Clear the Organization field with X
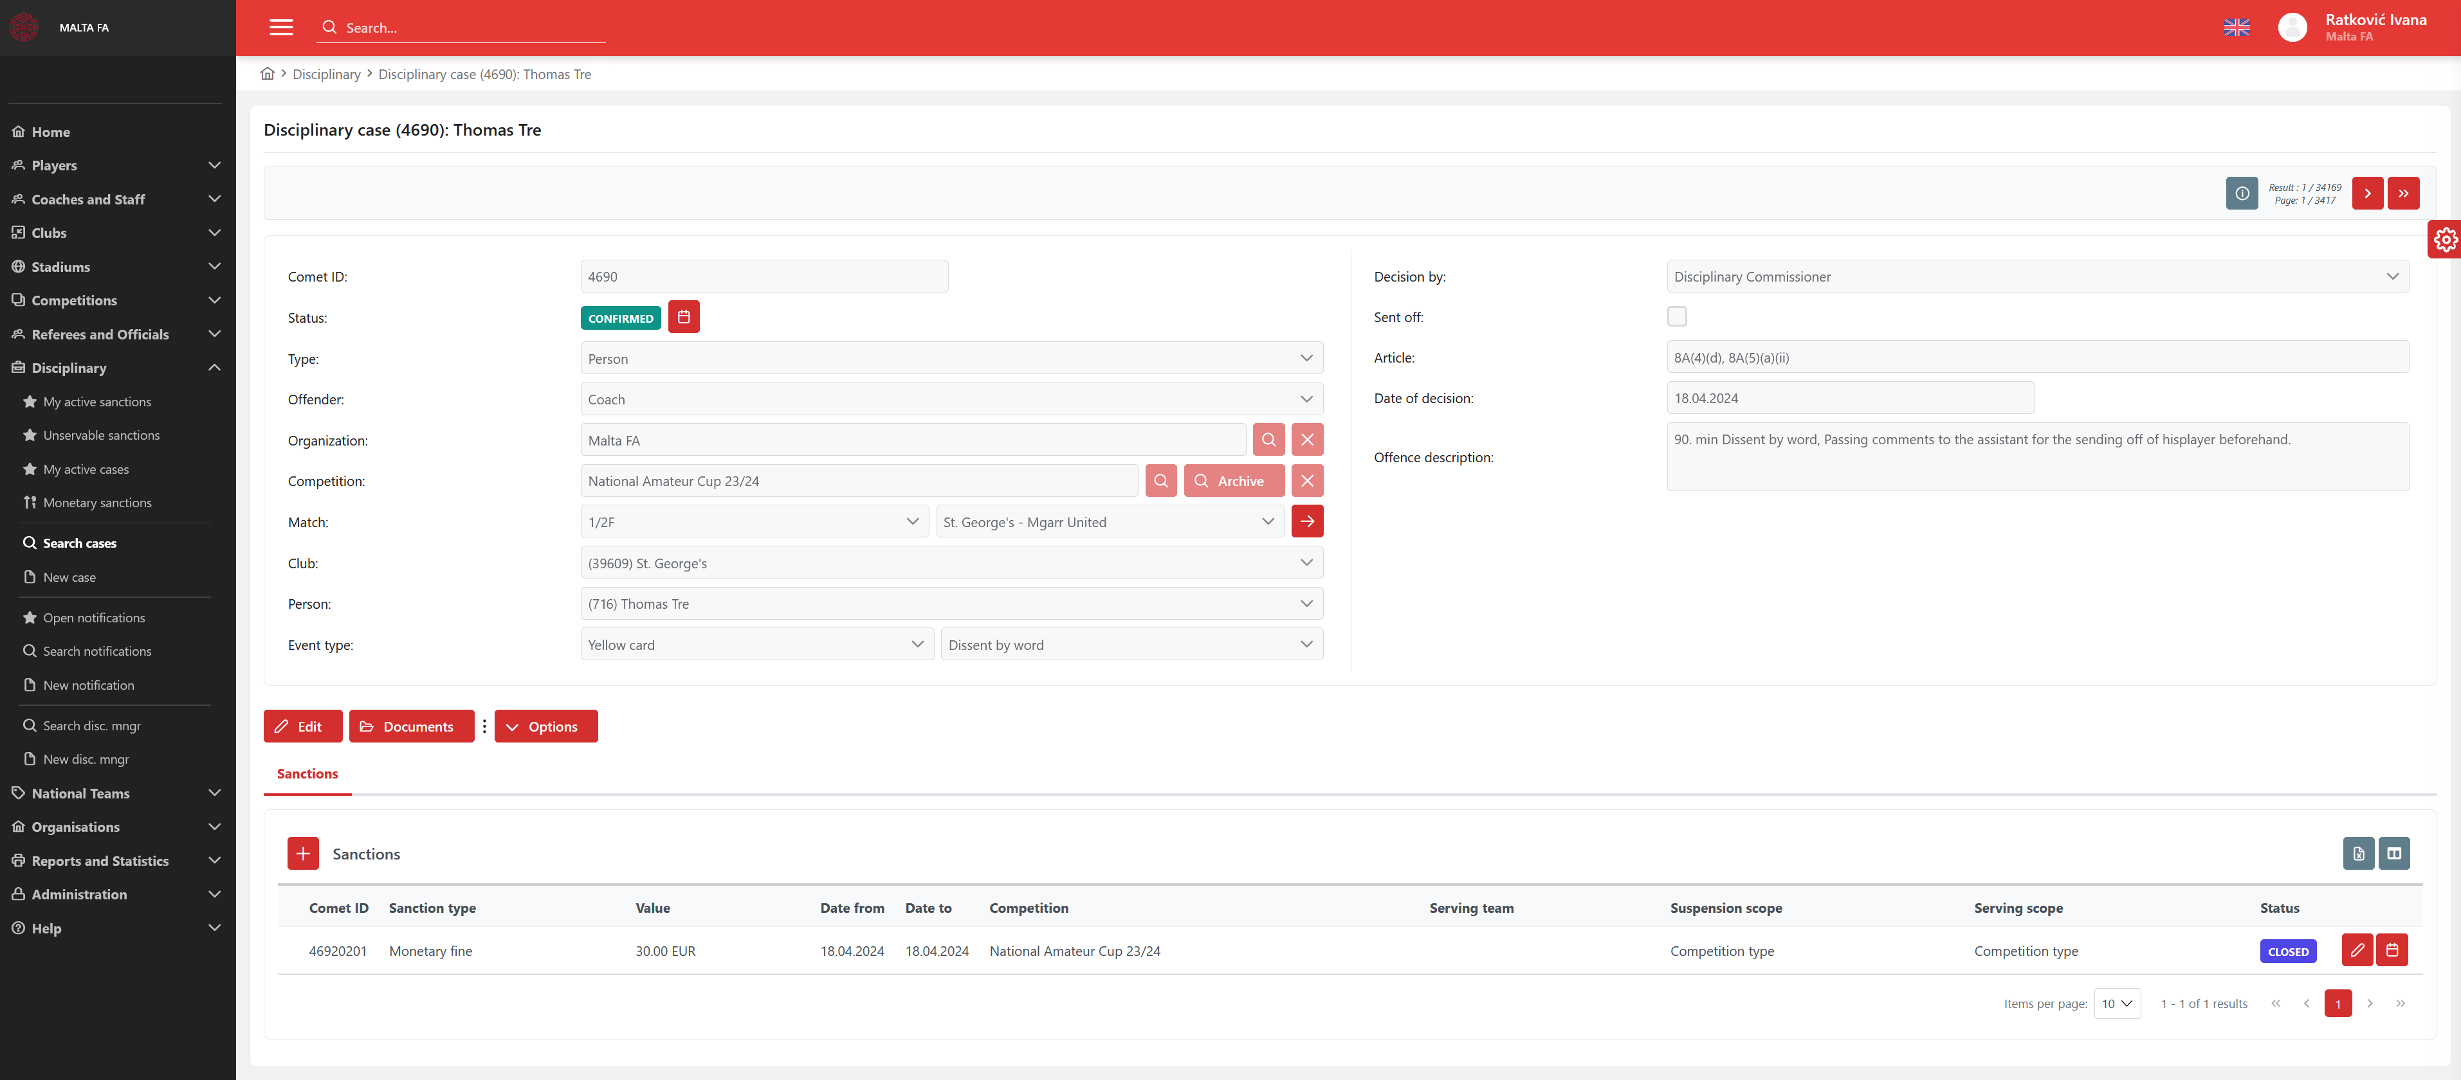Screen dimensions: 2461x1080 tap(1307, 440)
